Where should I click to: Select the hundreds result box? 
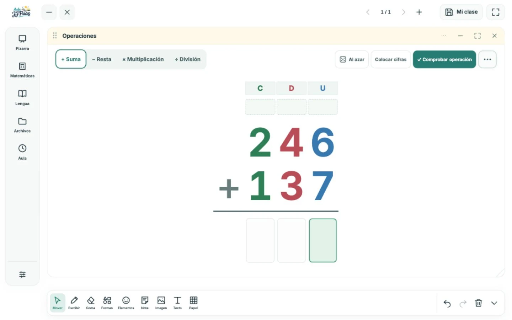point(260,240)
